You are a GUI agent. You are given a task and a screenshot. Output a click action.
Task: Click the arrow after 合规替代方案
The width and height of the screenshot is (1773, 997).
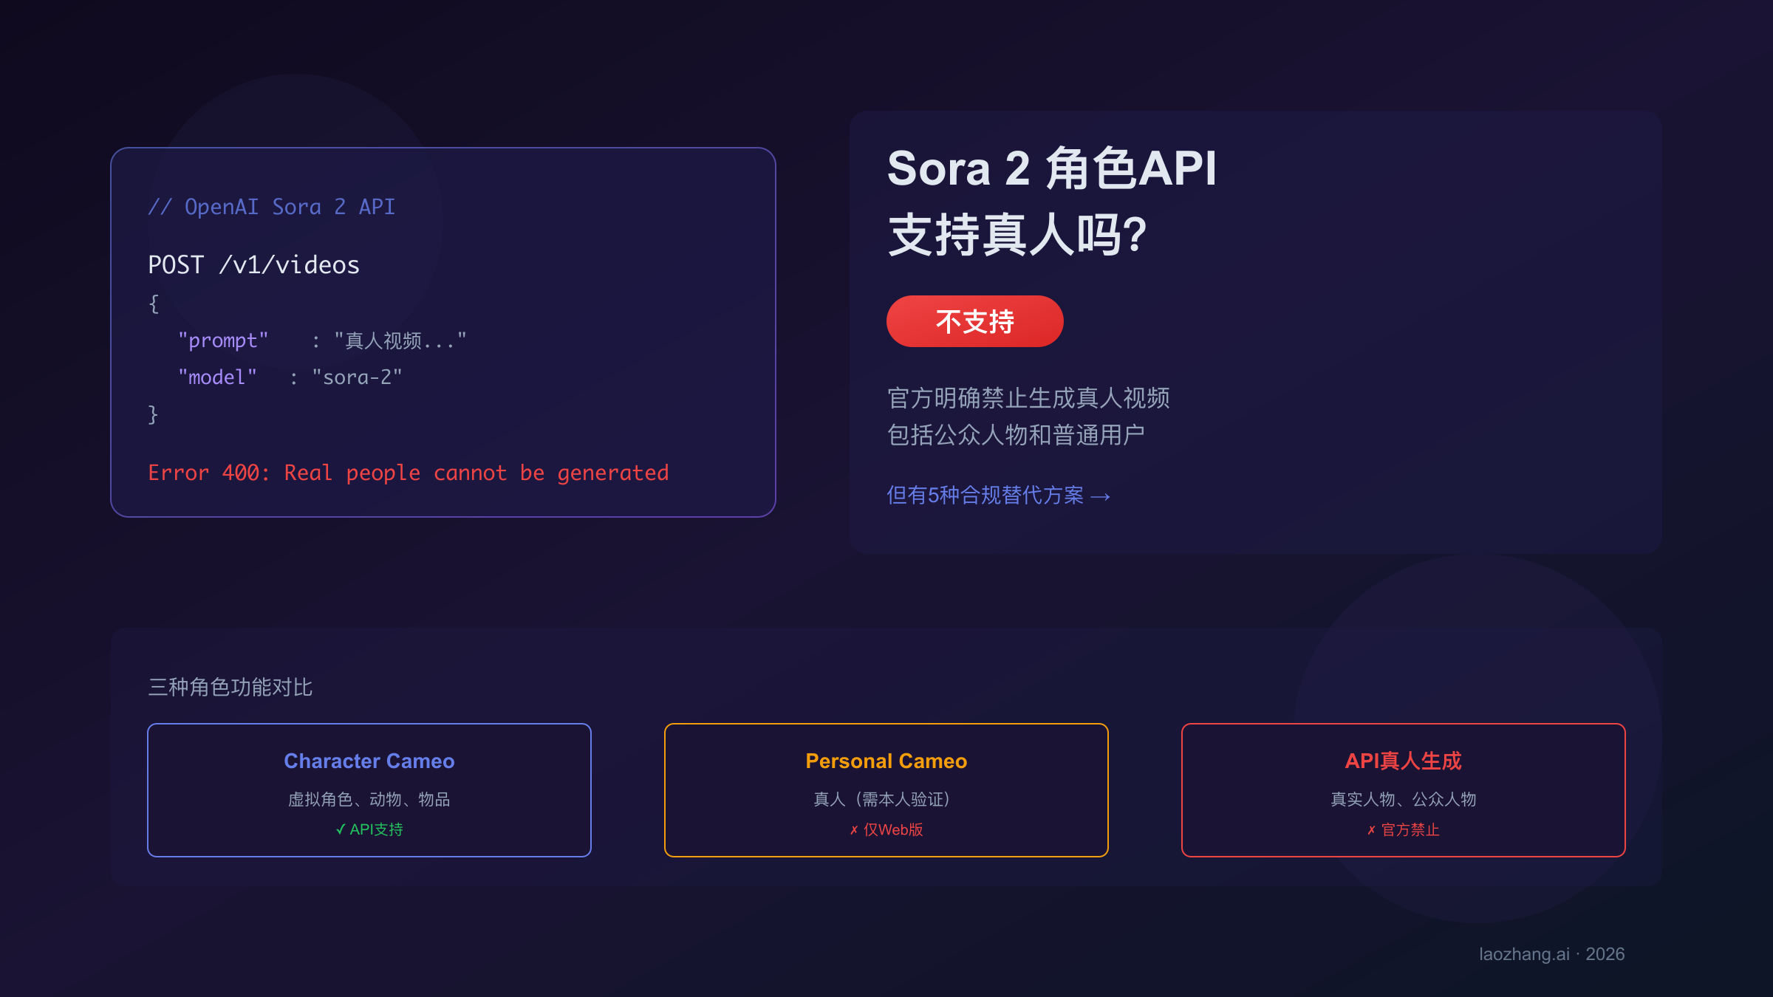click(1100, 496)
